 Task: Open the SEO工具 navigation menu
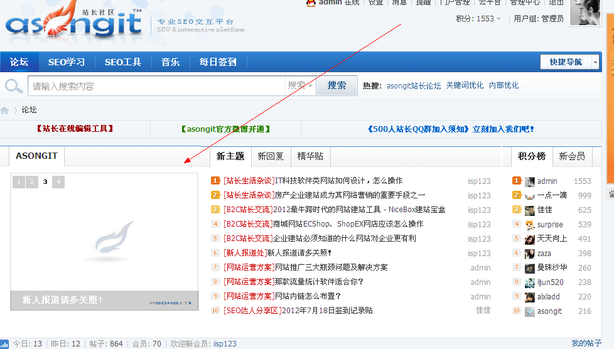123,62
